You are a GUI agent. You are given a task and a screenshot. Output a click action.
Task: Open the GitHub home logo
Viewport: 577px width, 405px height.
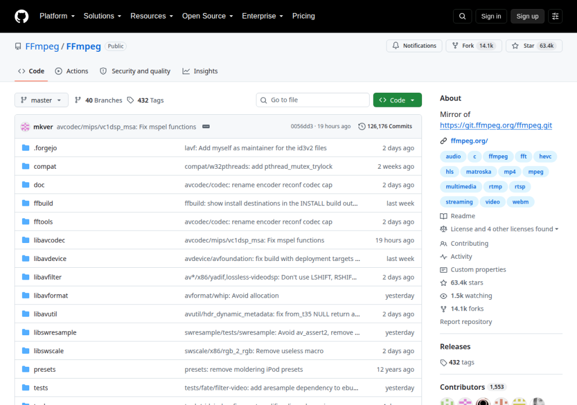(21, 16)
